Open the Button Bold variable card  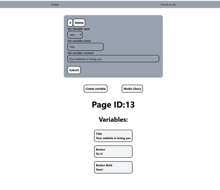tap(113, 167)
